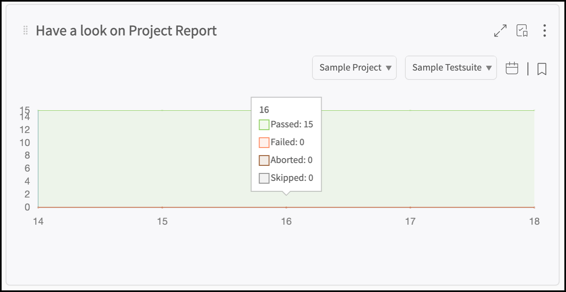Click the Sample Testsuite dropdown arrow

click(x=489, y=68)
